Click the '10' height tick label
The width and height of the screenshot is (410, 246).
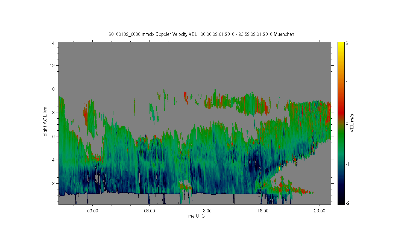pos(52,89)
